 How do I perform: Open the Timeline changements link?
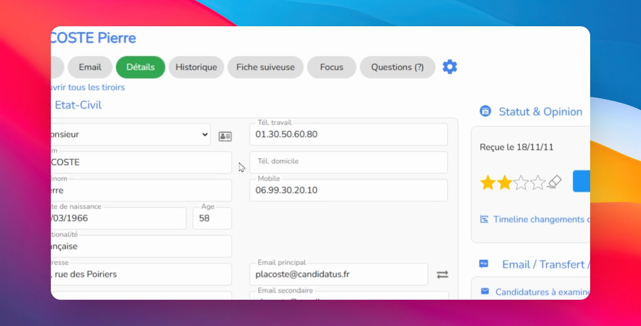pyautogui.click(x=542, y=220)
